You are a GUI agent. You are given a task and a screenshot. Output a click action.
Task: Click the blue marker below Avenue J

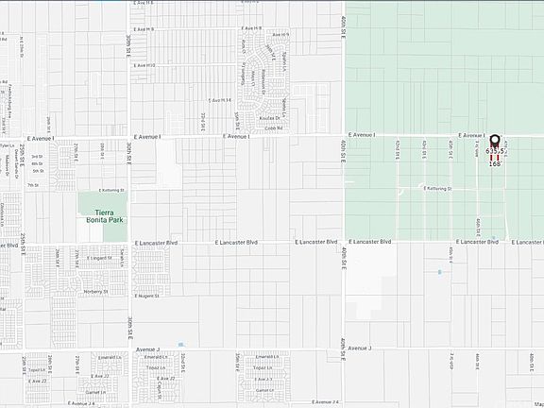[x=180, y=345]
